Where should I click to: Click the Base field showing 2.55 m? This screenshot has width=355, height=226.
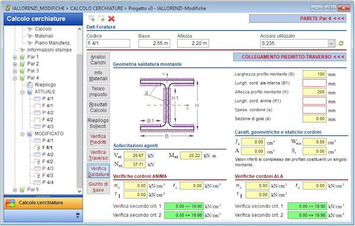pyautogui.click(x=154, y=43)
